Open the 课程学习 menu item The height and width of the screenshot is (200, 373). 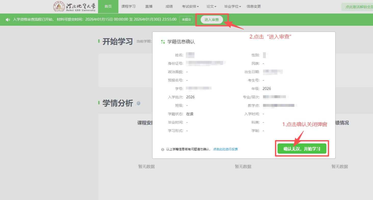[x=128, y=7]
